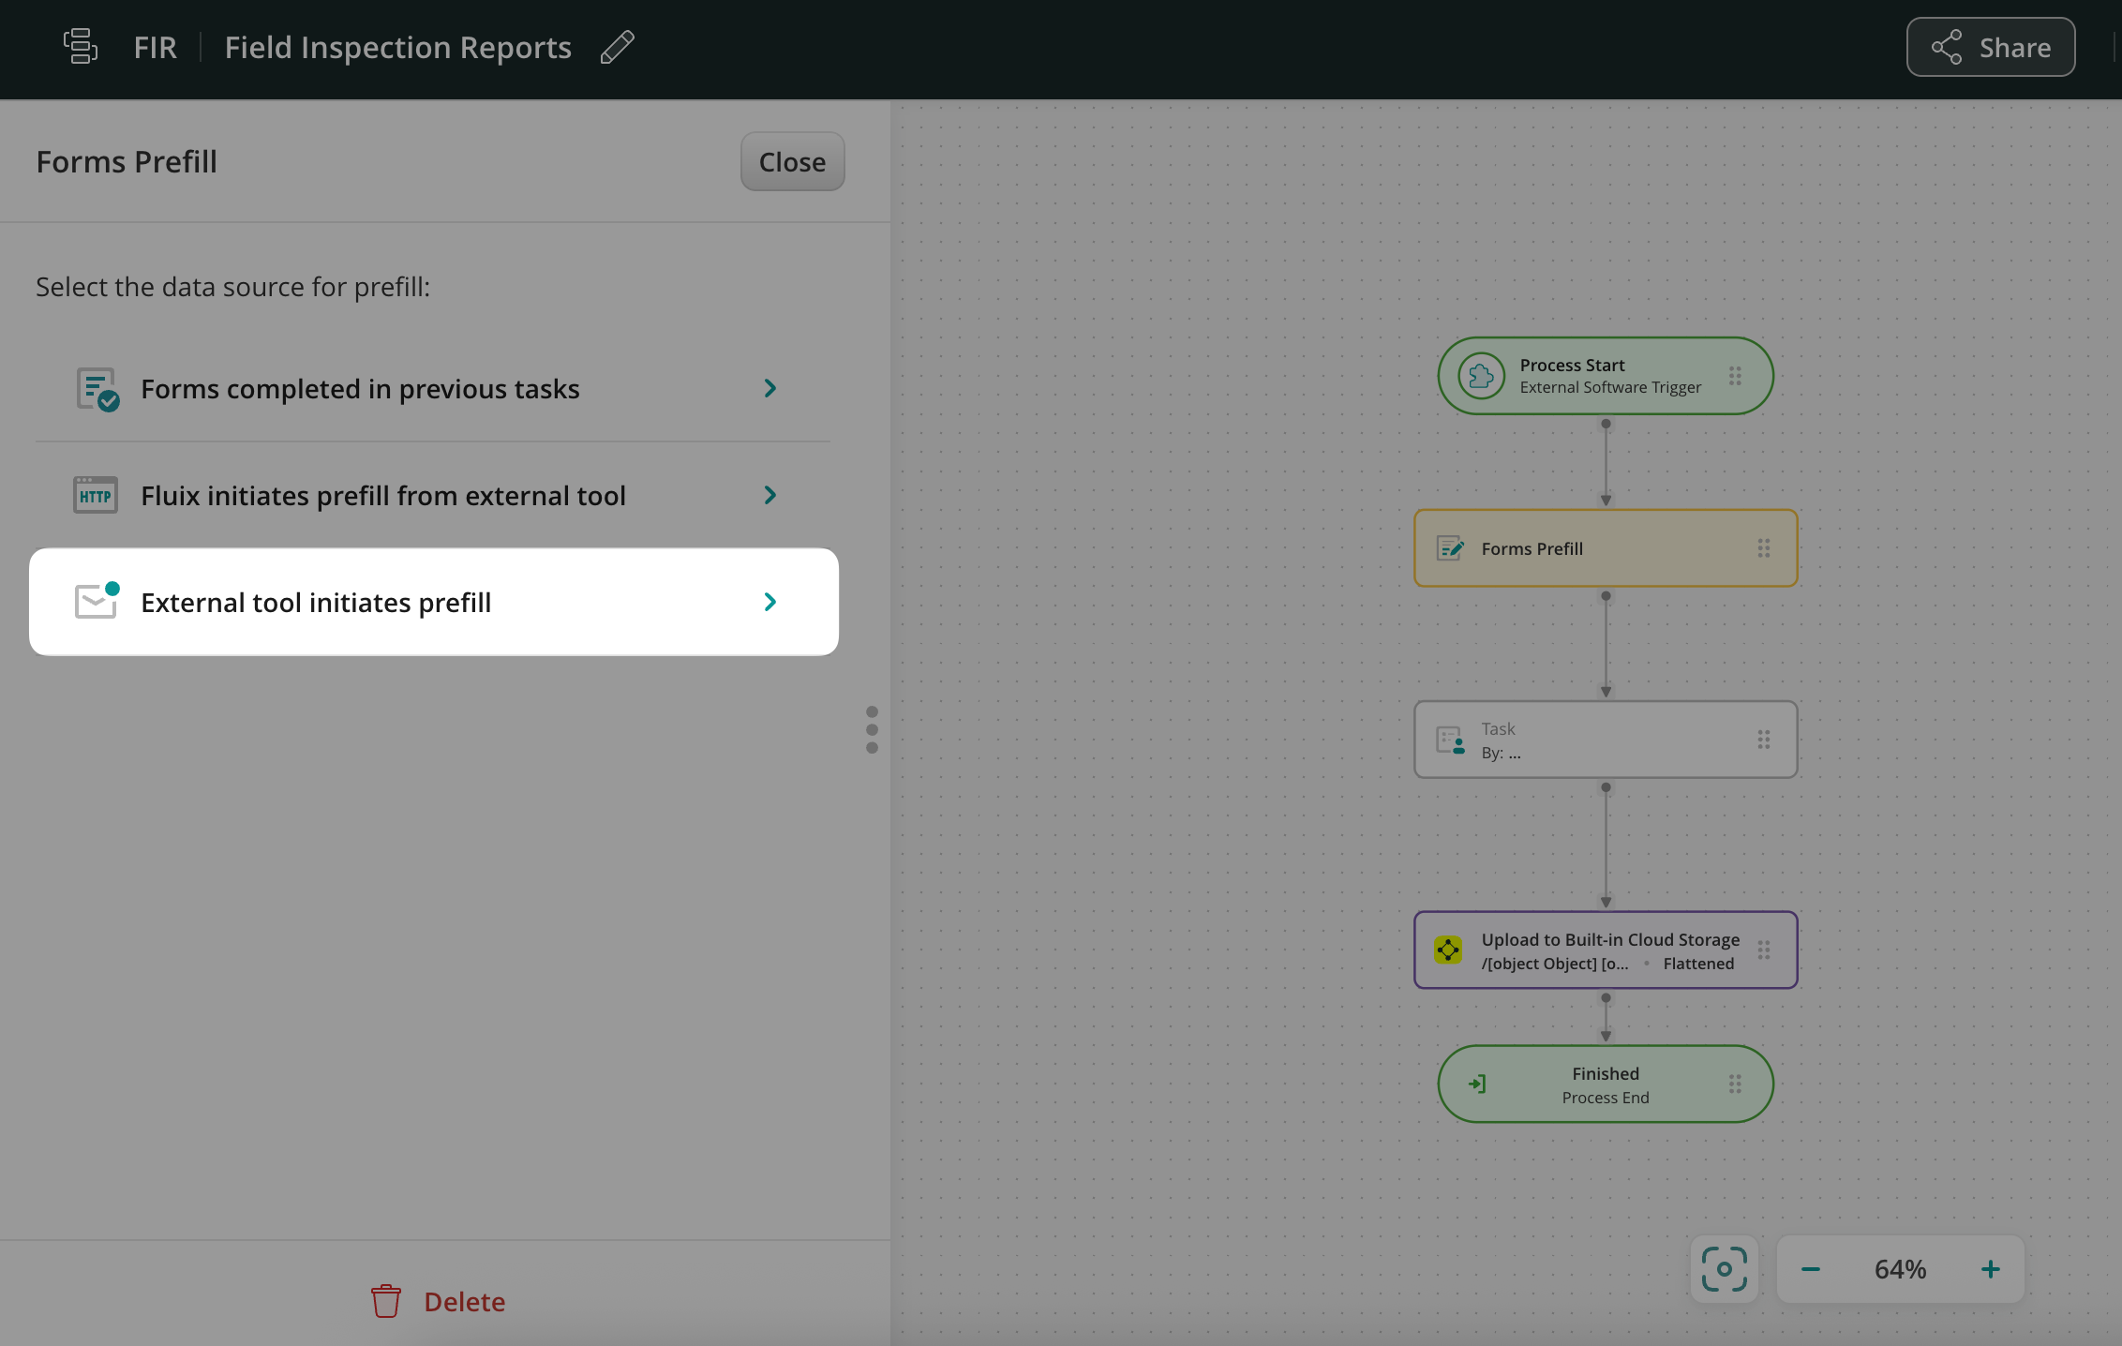Image resolution: width=2122 pixels, height=1346 pixels.
Task: Select Forms completed in previous tasks option
Action: (x=360, y=388)
